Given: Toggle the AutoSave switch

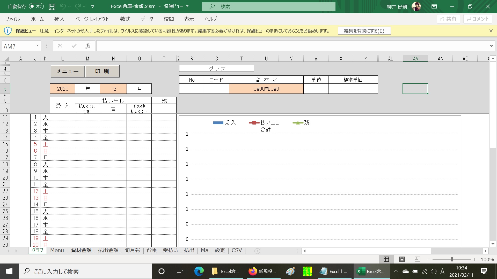Looking at the screenshot, I should pos(36,6).
